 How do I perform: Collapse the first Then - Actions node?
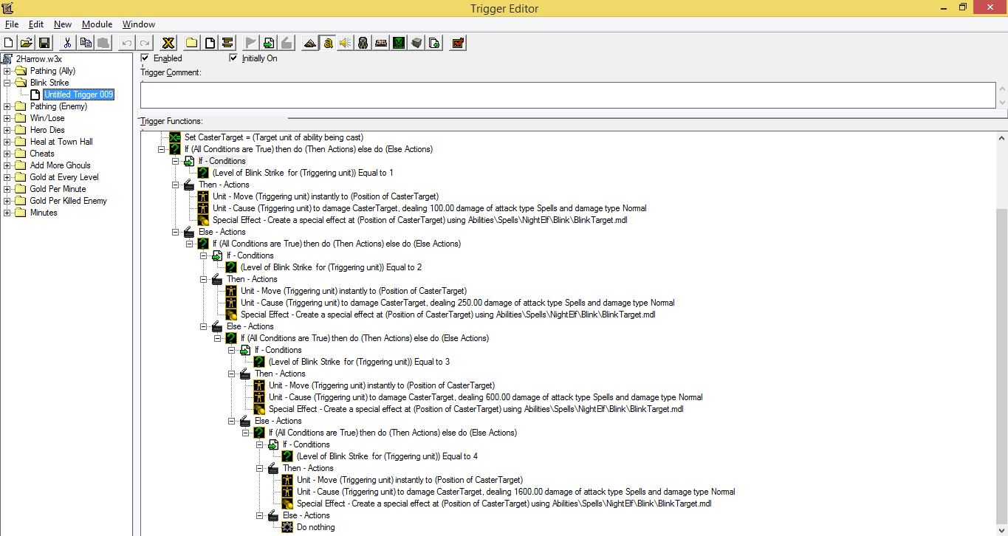click(176, 185)
